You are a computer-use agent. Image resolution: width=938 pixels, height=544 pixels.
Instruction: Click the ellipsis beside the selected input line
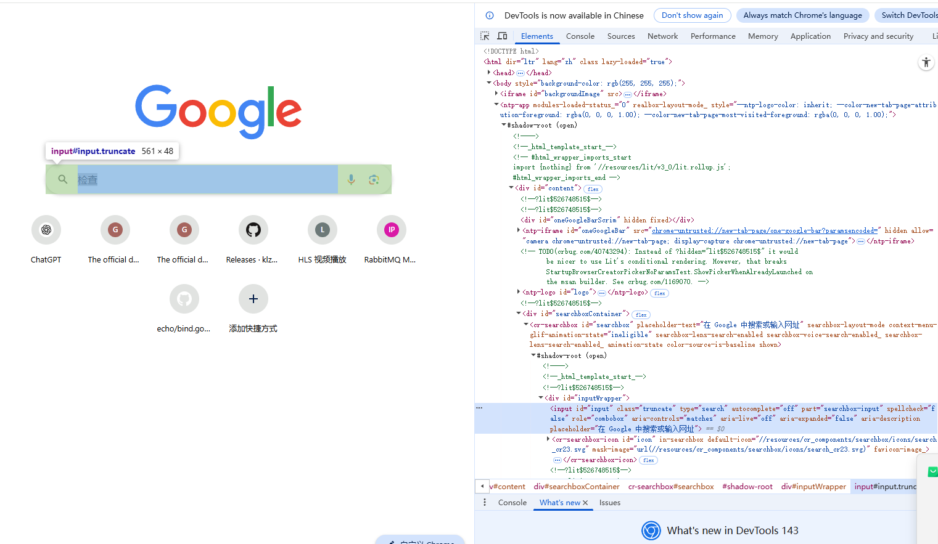point(479,408)
